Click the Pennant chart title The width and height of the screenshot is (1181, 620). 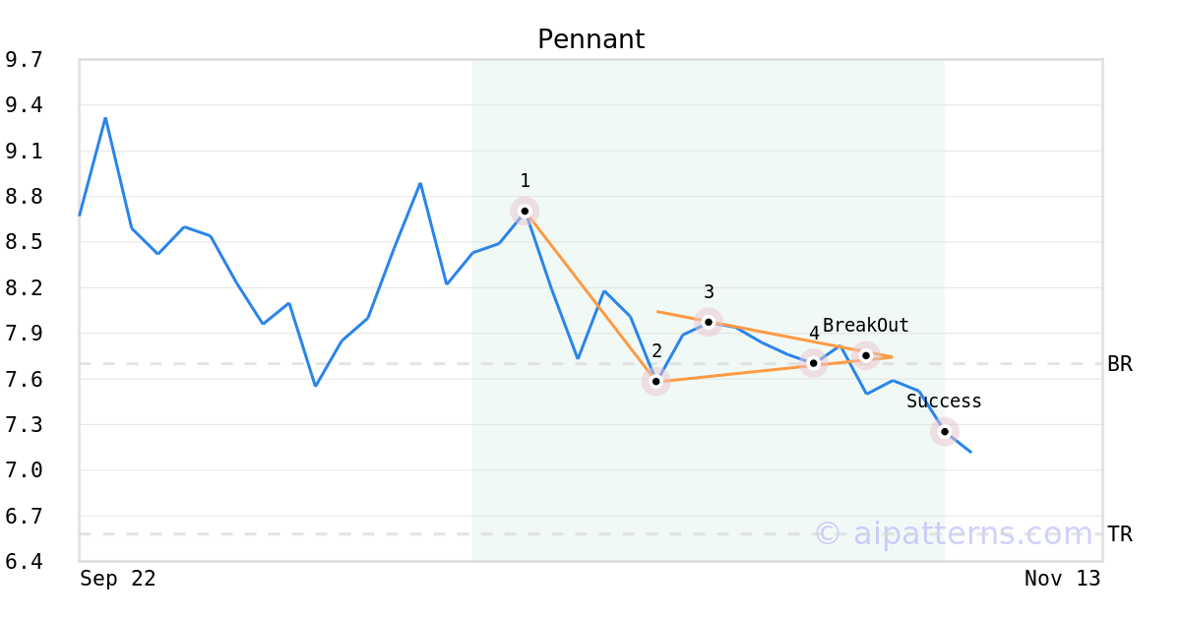[x=590, y=39]
